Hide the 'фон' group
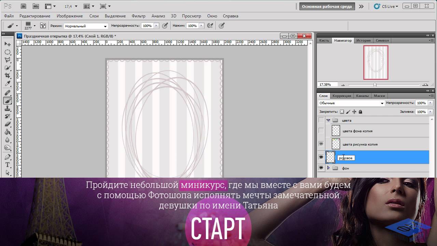The image size is (437, 246). click(x=321, y=168)
